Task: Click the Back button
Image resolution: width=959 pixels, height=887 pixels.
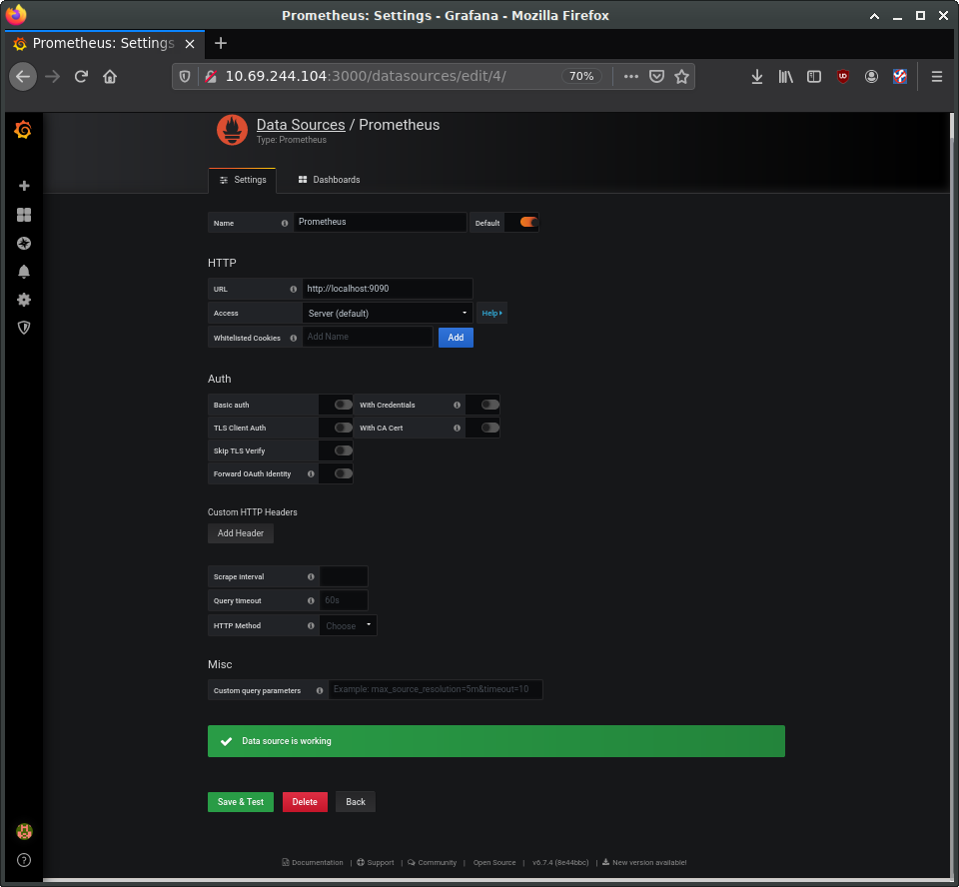Action: point(356,802)
